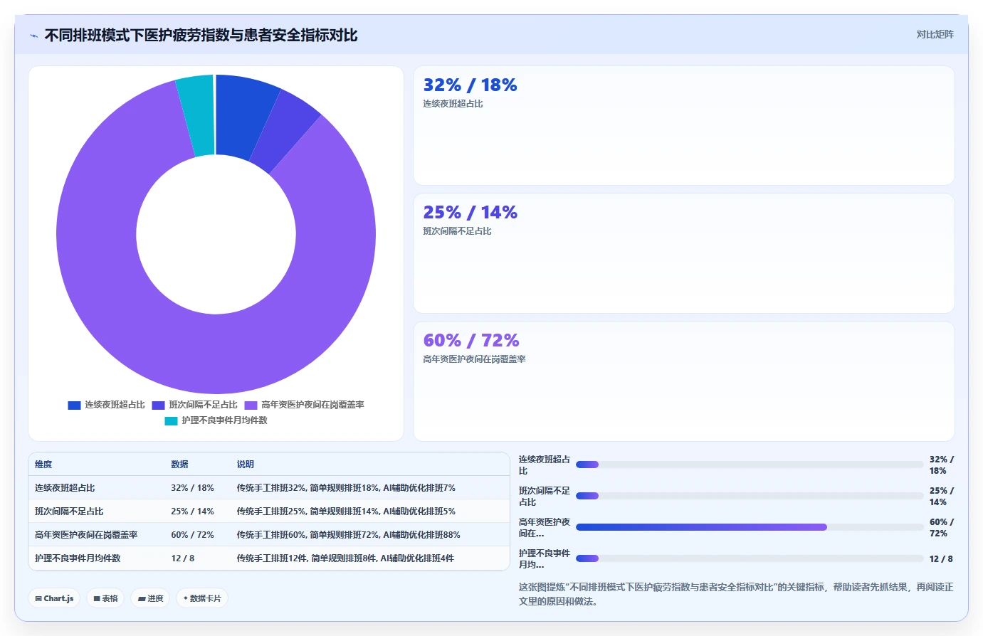Toggle 连续夜班超占比 legend swatch

click(x=74, y=405)
